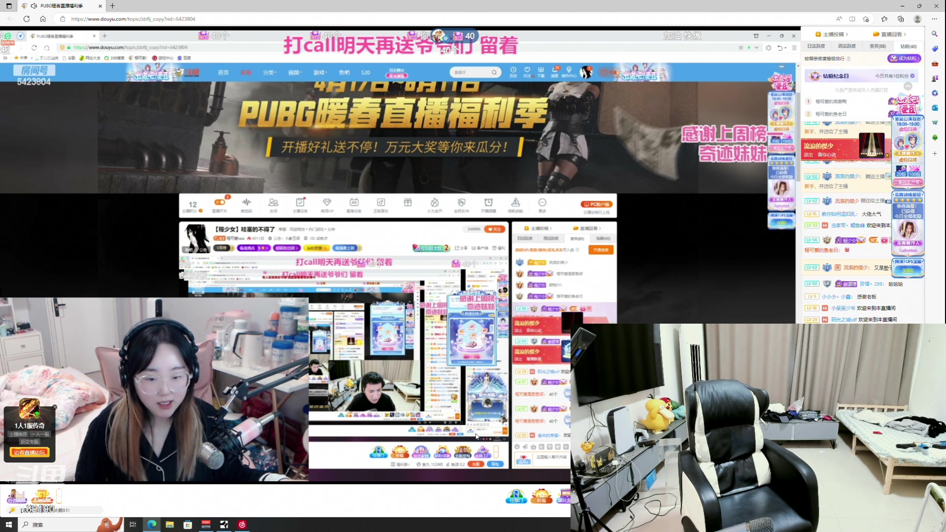Click the 任意门 icon at bottom
This screenshot has height=532, width=946.
(516, 496)
